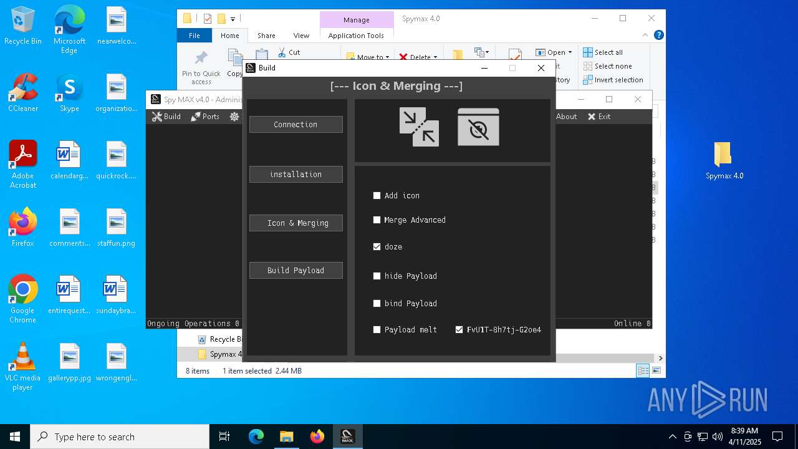Screen dimensions: 798x449
Task: Click Select all in Explorer ribbon
Action: [x=603, y=52]
